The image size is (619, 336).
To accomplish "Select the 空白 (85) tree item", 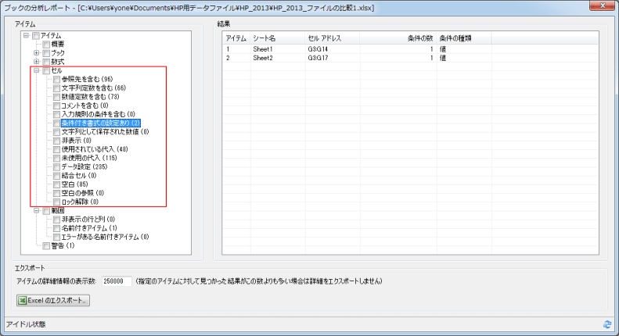I will [x=75, y=184].
